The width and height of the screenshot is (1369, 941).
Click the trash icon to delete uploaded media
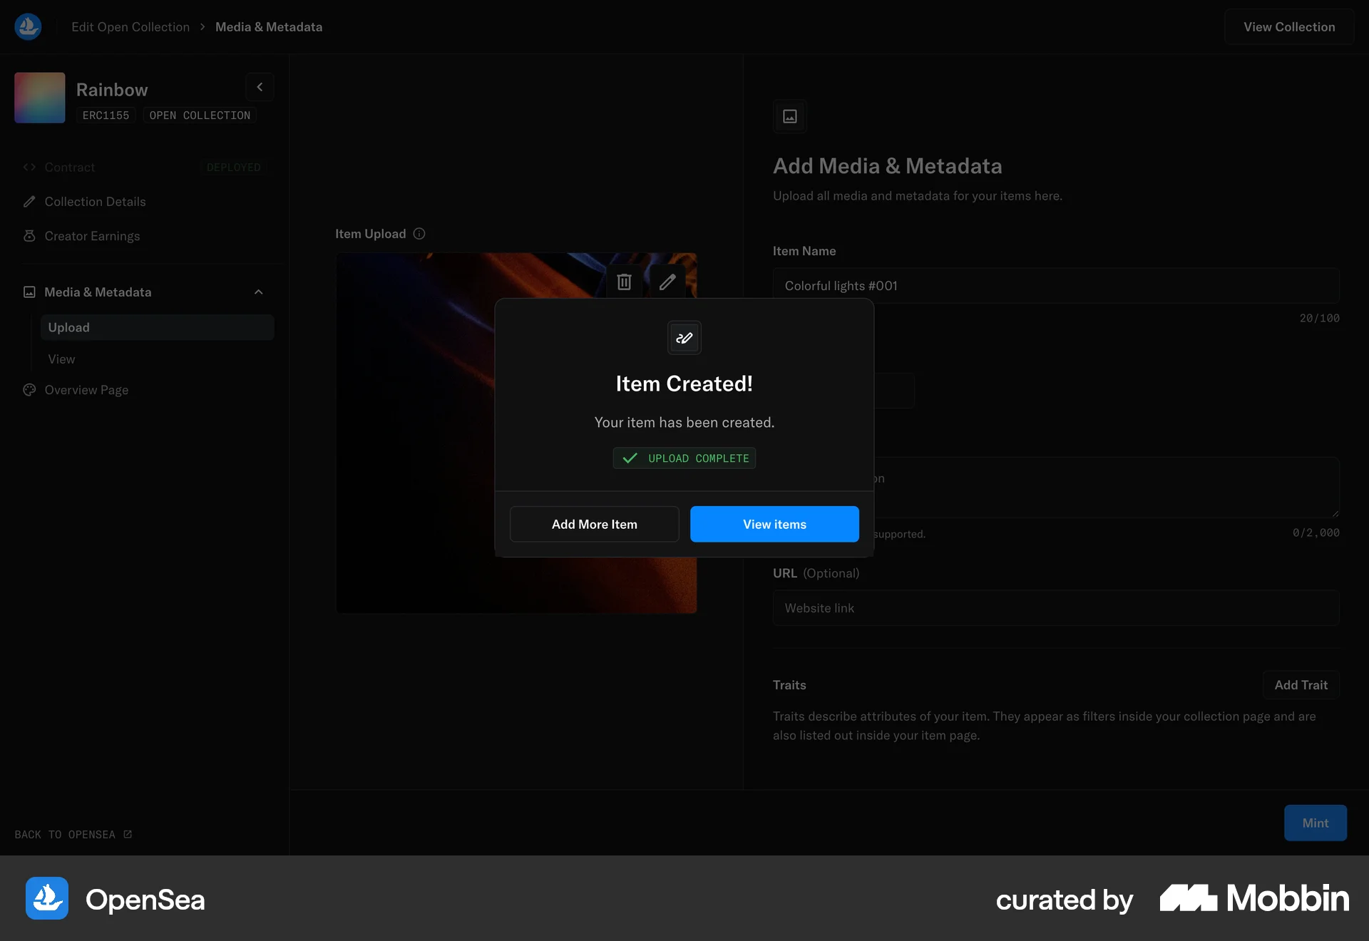pyautogui.click(x=624, y=282)
